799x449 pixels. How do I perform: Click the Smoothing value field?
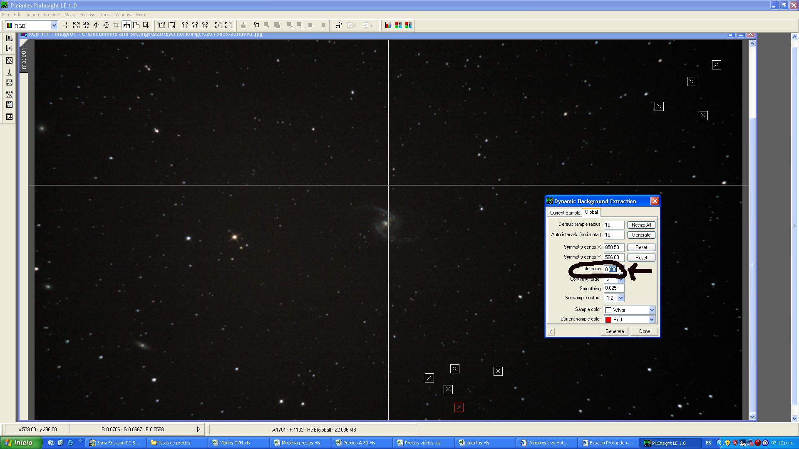tap(614, 288)
